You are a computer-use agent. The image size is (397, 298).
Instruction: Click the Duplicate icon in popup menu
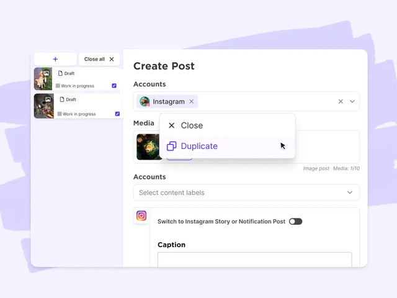171,147
